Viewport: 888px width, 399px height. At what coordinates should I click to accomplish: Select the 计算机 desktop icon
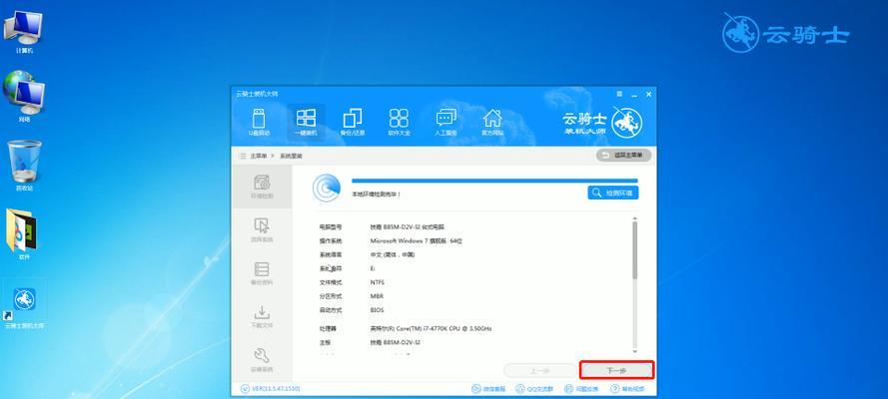(23, 32)
